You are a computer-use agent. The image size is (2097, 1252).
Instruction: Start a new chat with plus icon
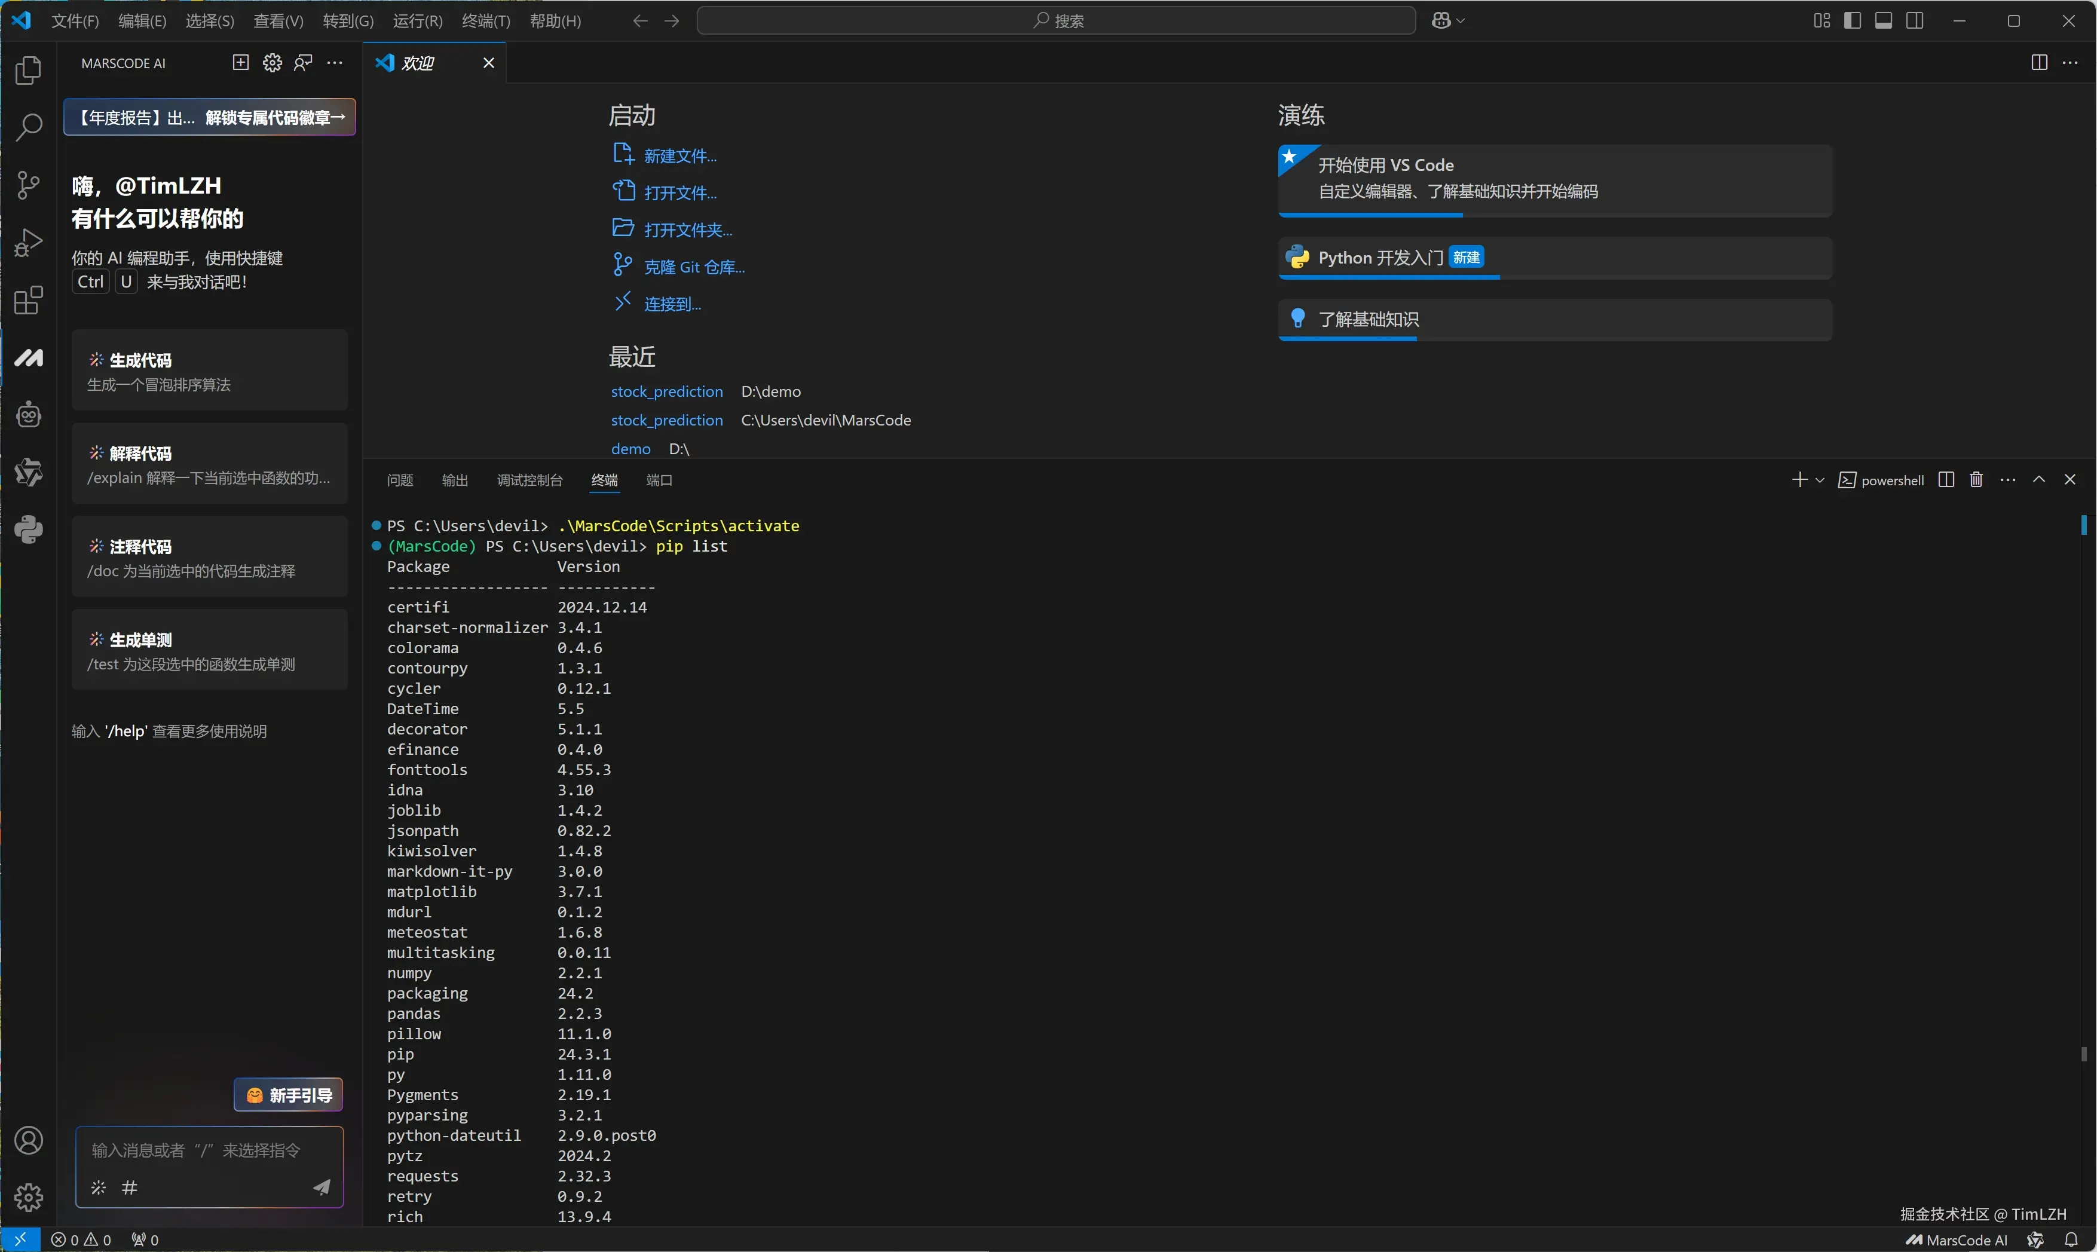tap(240, 63)
